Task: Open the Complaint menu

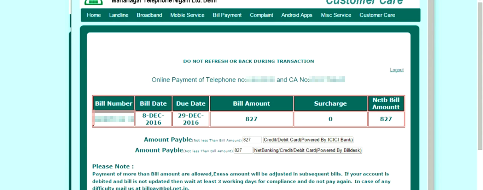Action: pos(262,15)
